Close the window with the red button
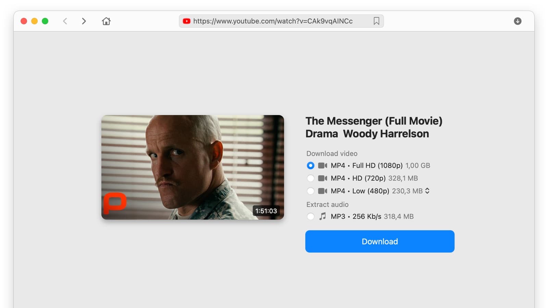 pyautogui.click(x=24, y=21)
